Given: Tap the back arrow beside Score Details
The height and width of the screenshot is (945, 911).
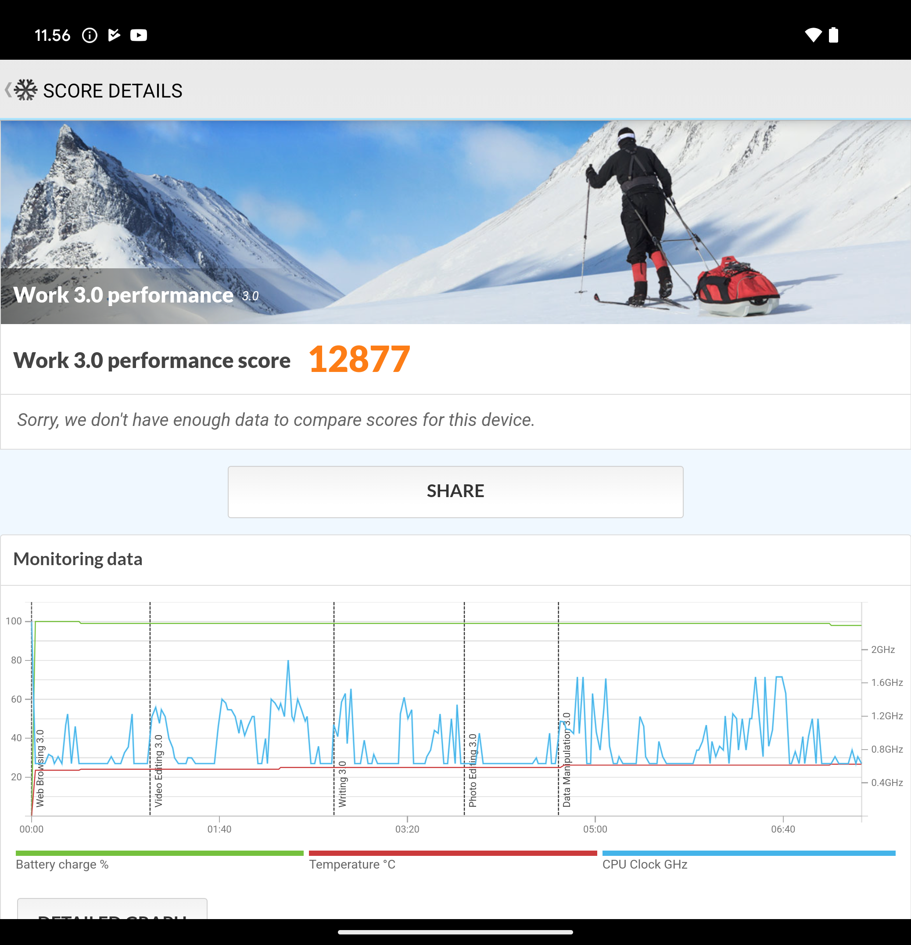Looking at the screenshot, I should click(8, 90).
